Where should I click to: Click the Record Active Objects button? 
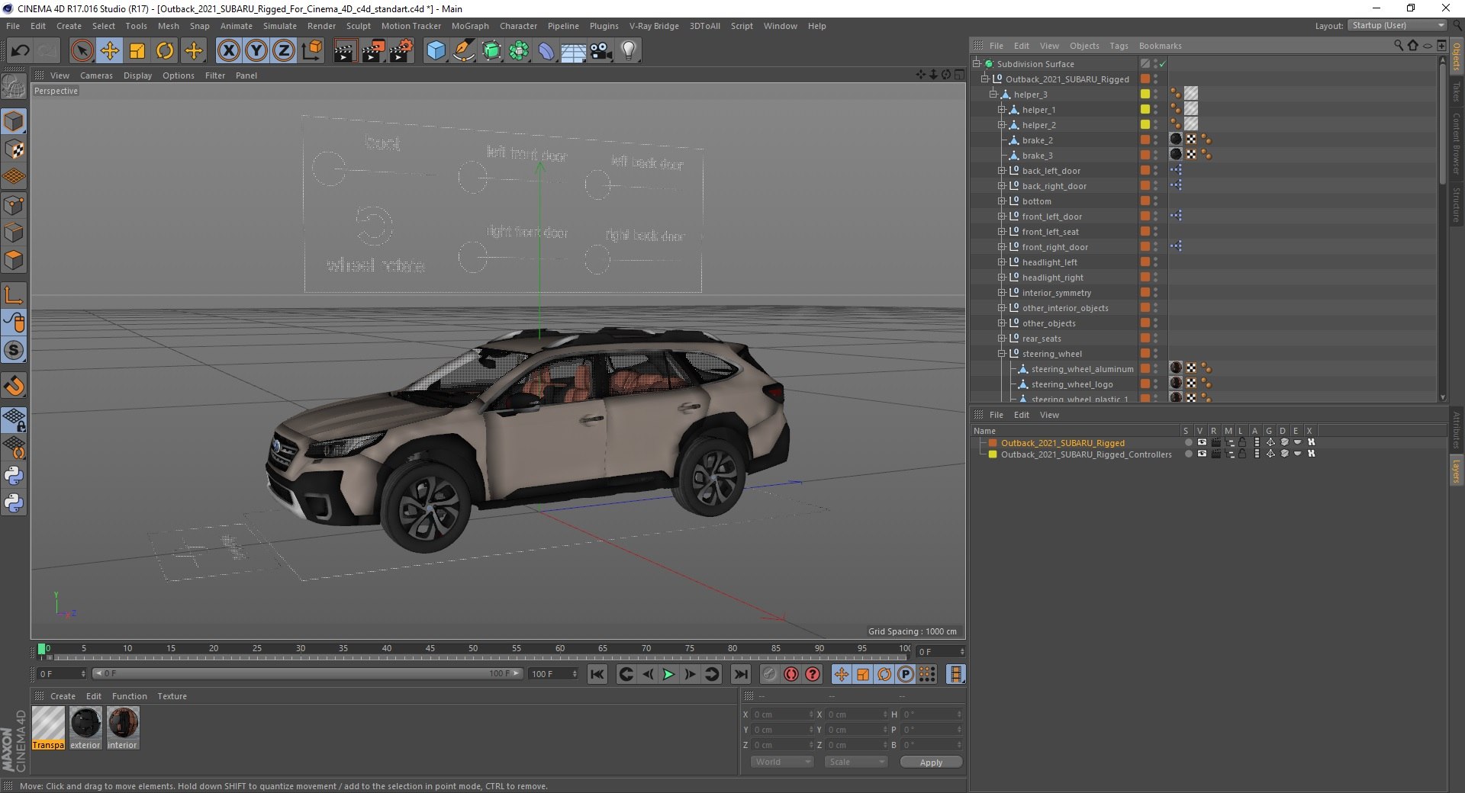[769, 674]
